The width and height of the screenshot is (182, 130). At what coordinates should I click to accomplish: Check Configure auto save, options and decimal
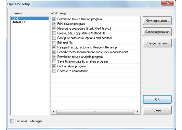(x=54, y=38)
